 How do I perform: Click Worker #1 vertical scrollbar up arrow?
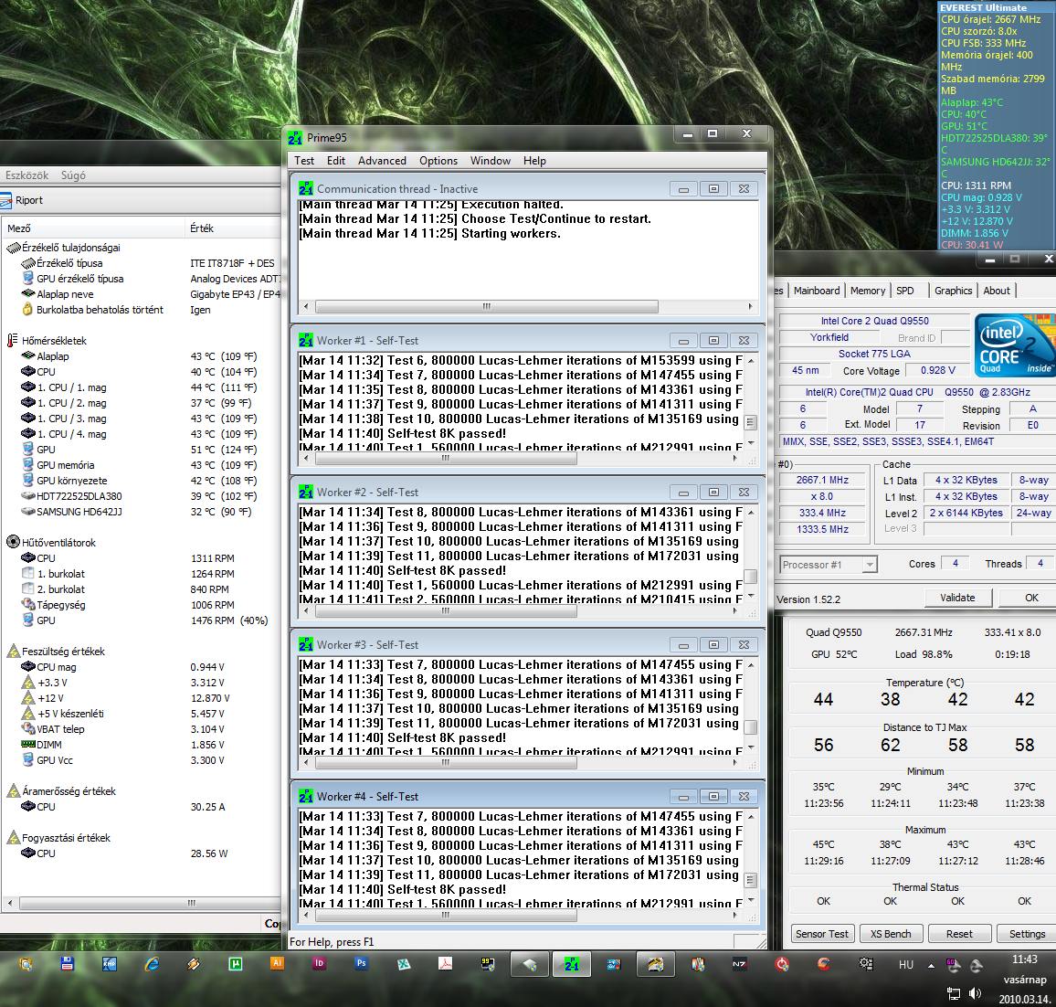coord(751,361)
